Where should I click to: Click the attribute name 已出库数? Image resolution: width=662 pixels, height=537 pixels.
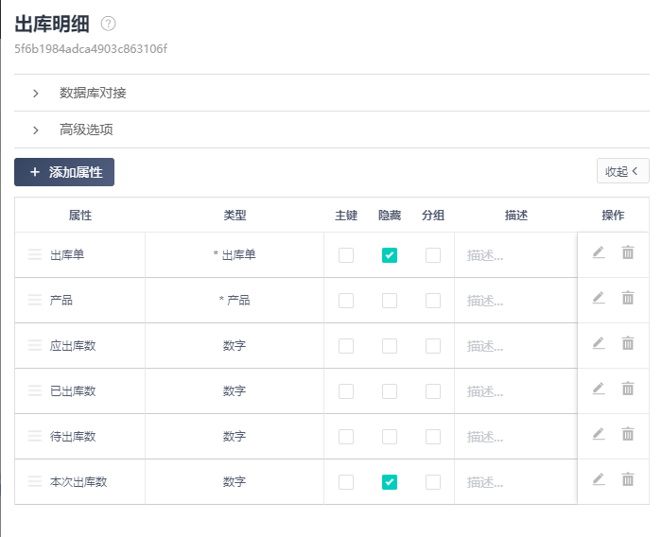click(x=73, y=390)
